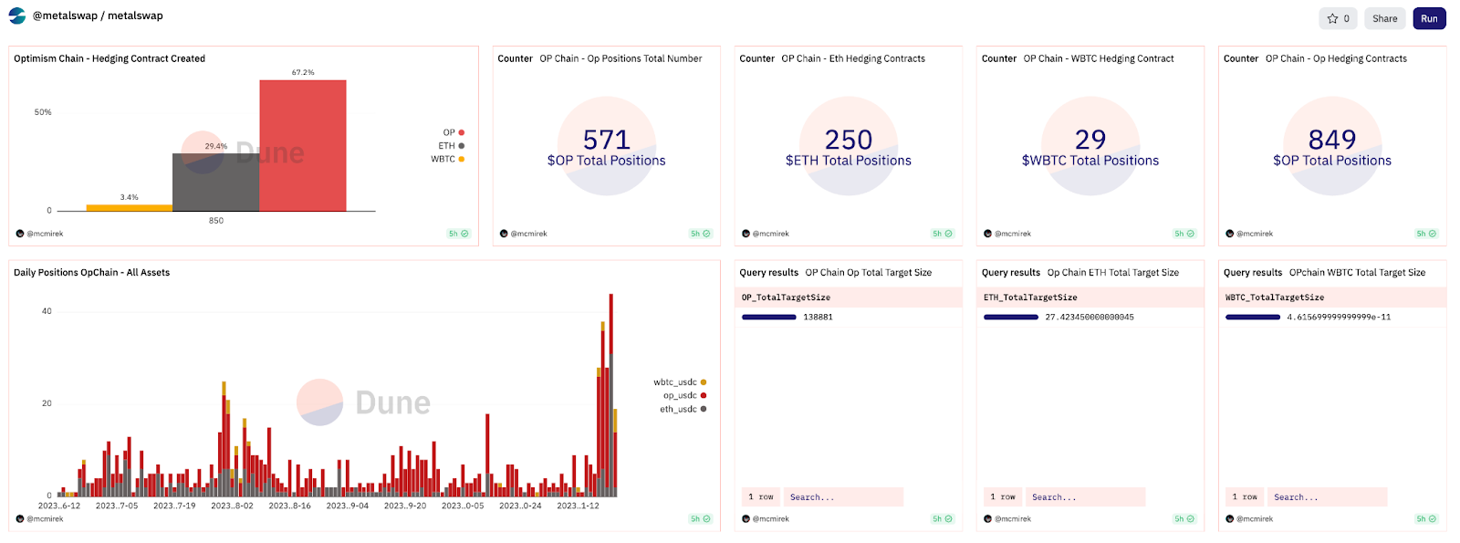Screen dimensions: 1460x543
Task: Open the OP Chain - WBTC Hedging Contract title
Action: click(x=1099, y=58)
